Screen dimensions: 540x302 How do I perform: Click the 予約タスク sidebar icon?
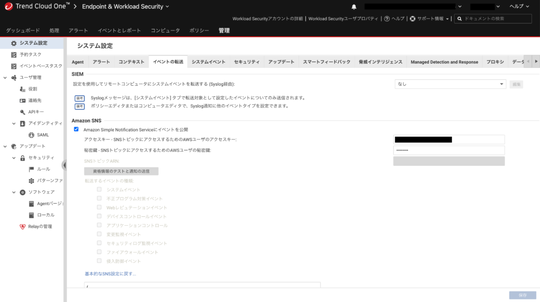(14, 55)
